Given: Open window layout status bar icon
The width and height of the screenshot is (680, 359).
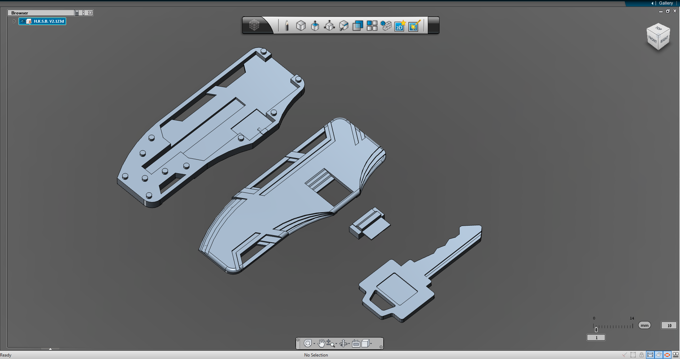Looking at the screenshot, I should tap(675, 355).
